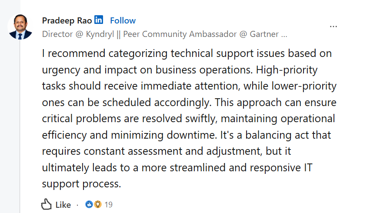390x213 pixels.
Task: Open Pradeep Rao's profile photo
Action: coord(20,27)
